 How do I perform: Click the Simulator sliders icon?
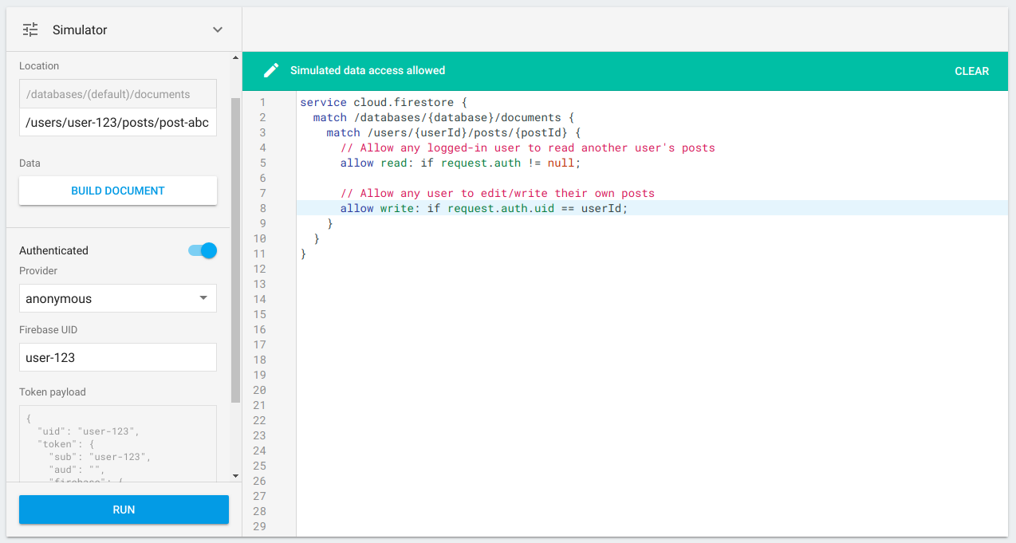(x=30, y=30)
